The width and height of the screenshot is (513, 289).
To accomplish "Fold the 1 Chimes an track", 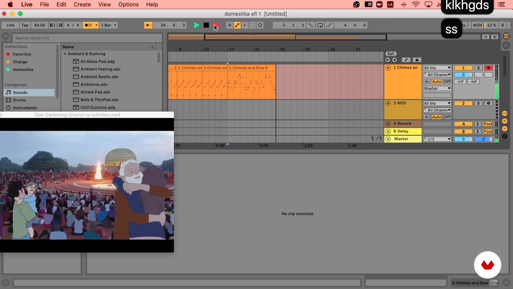I will click(x=388, y=68).
